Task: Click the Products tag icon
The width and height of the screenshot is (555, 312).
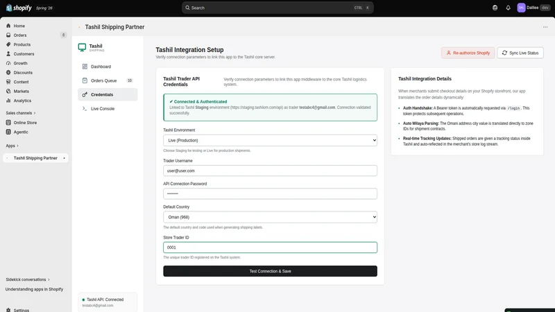Action: click(x=8, y=44)
